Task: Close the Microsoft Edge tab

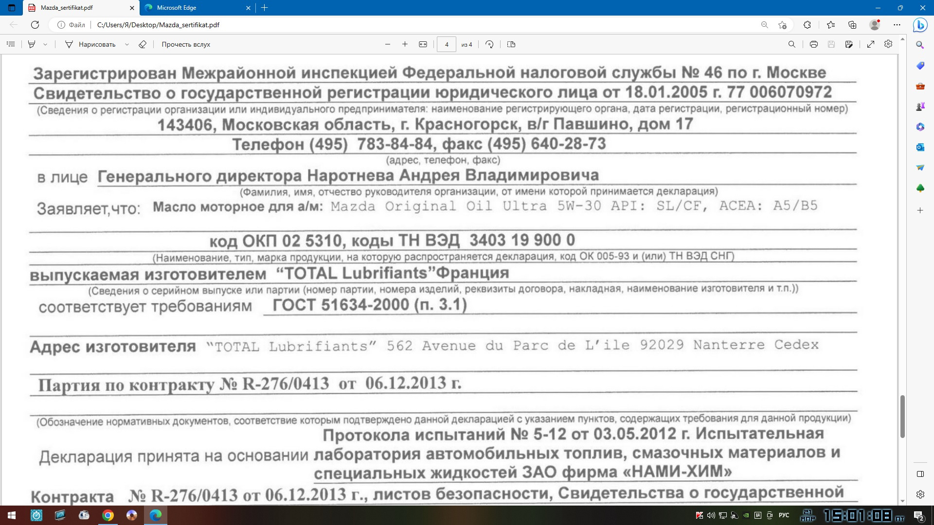Action: point(248,8)
